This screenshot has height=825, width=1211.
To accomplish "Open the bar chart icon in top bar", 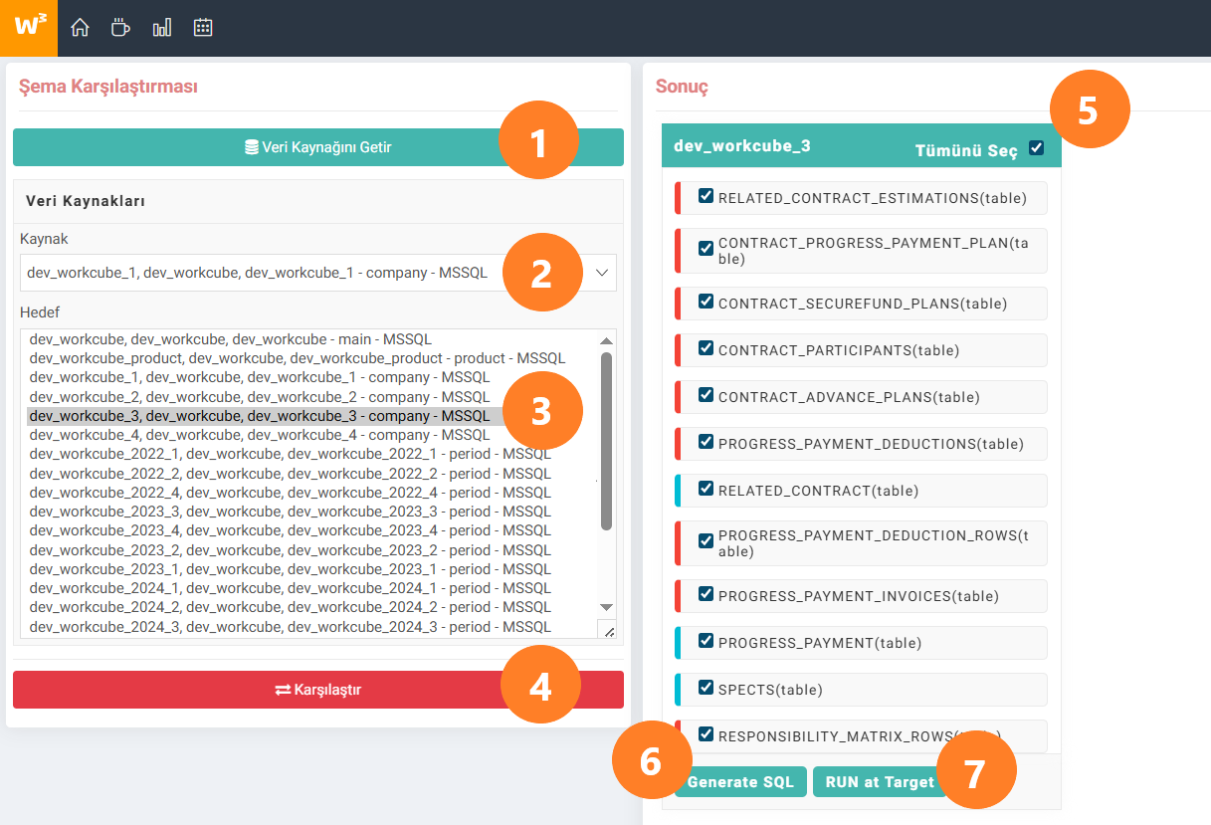I will pyautogui.click(x=161, y=28).
